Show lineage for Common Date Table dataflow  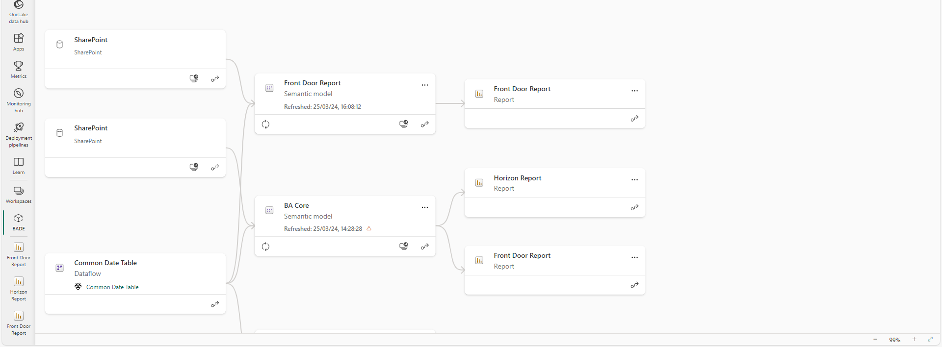click(x=215, y=304)
